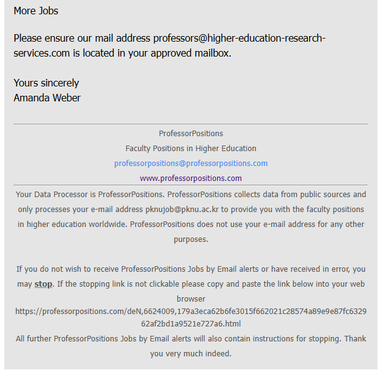Click "If you do not wish to receive" text
The image size is (380, 370).
click(67, 269)
